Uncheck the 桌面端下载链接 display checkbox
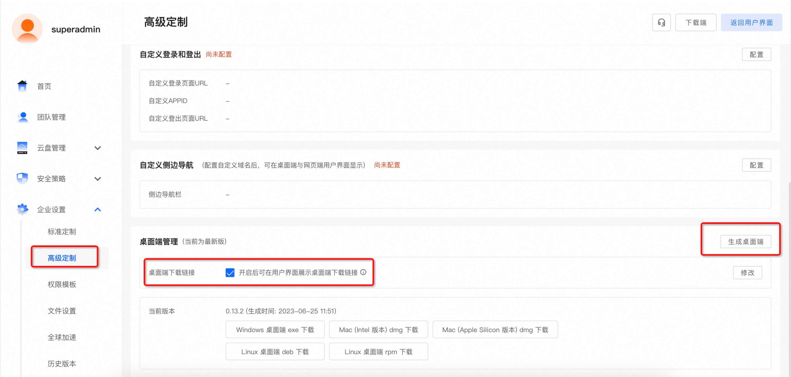The height and width of the screenshot is (377, 791). 230,273
